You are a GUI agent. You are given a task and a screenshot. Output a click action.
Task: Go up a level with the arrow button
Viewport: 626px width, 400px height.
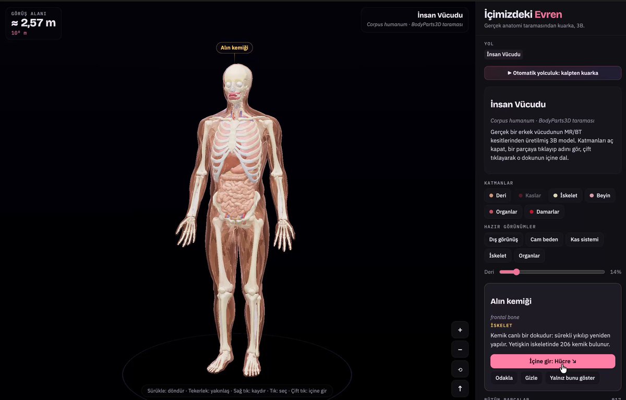click(x=460, y=389)
